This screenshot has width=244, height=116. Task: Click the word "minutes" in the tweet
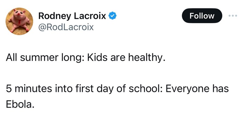tap(34, 89)
